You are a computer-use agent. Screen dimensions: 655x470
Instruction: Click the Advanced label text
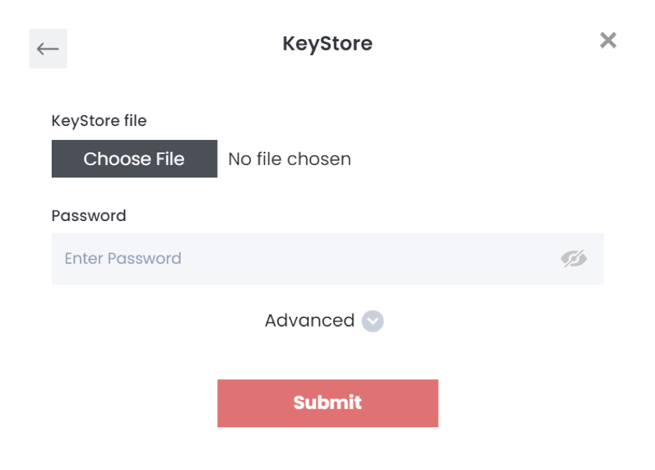(309, 320)
